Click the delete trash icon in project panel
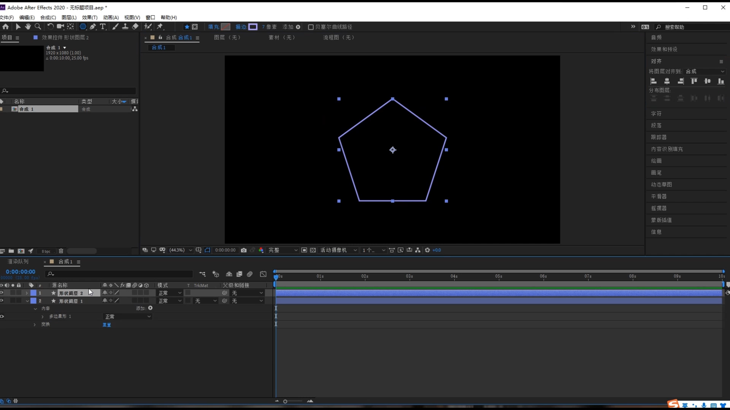The image size is (730, 410). tap(61, 251)
